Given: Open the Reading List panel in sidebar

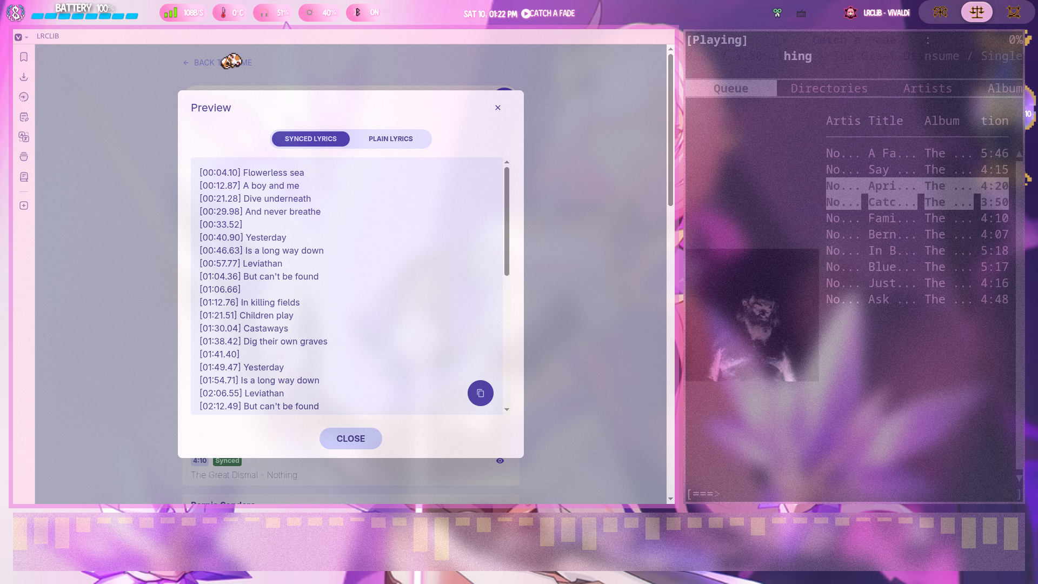Looking at the screenshot, I should point(24,177).
